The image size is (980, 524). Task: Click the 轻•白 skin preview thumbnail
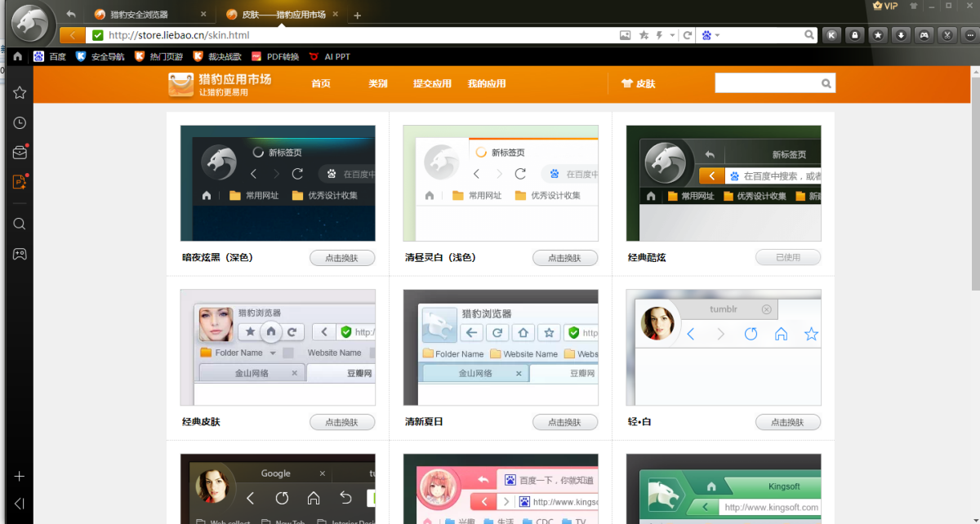point(723,347)
